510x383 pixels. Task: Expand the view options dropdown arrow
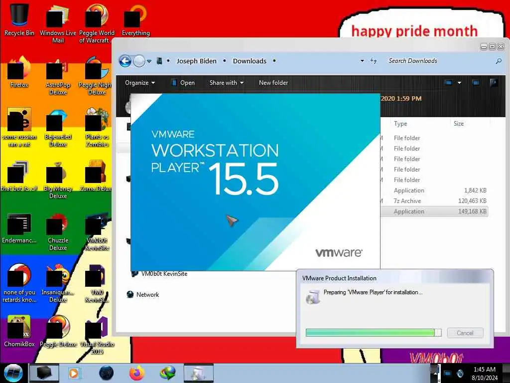[459, 83]
